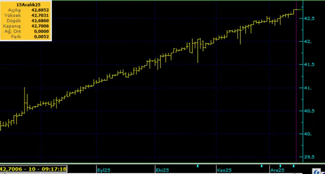Click the Ağ. Ort value 0,0000
Image resolution: width=325 pixels, height=174 pixels.
click(x=41, y=31)
